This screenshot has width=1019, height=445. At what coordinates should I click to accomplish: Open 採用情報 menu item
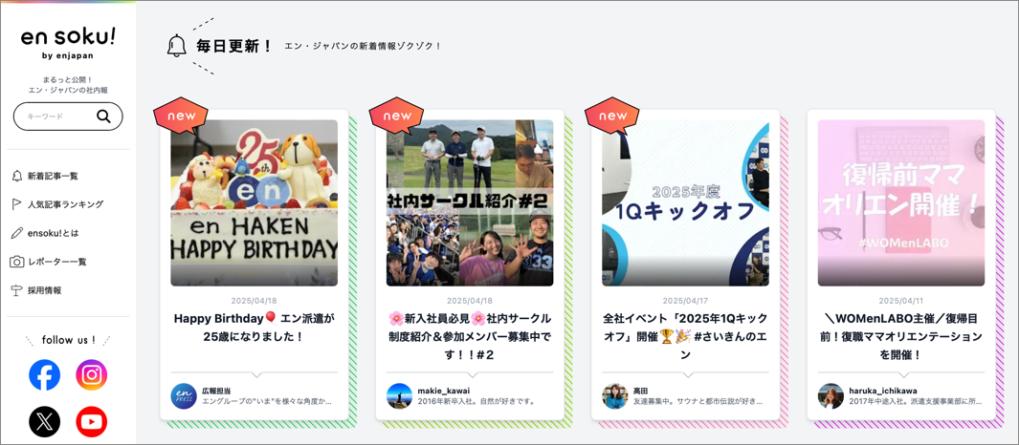click(44, 290)
